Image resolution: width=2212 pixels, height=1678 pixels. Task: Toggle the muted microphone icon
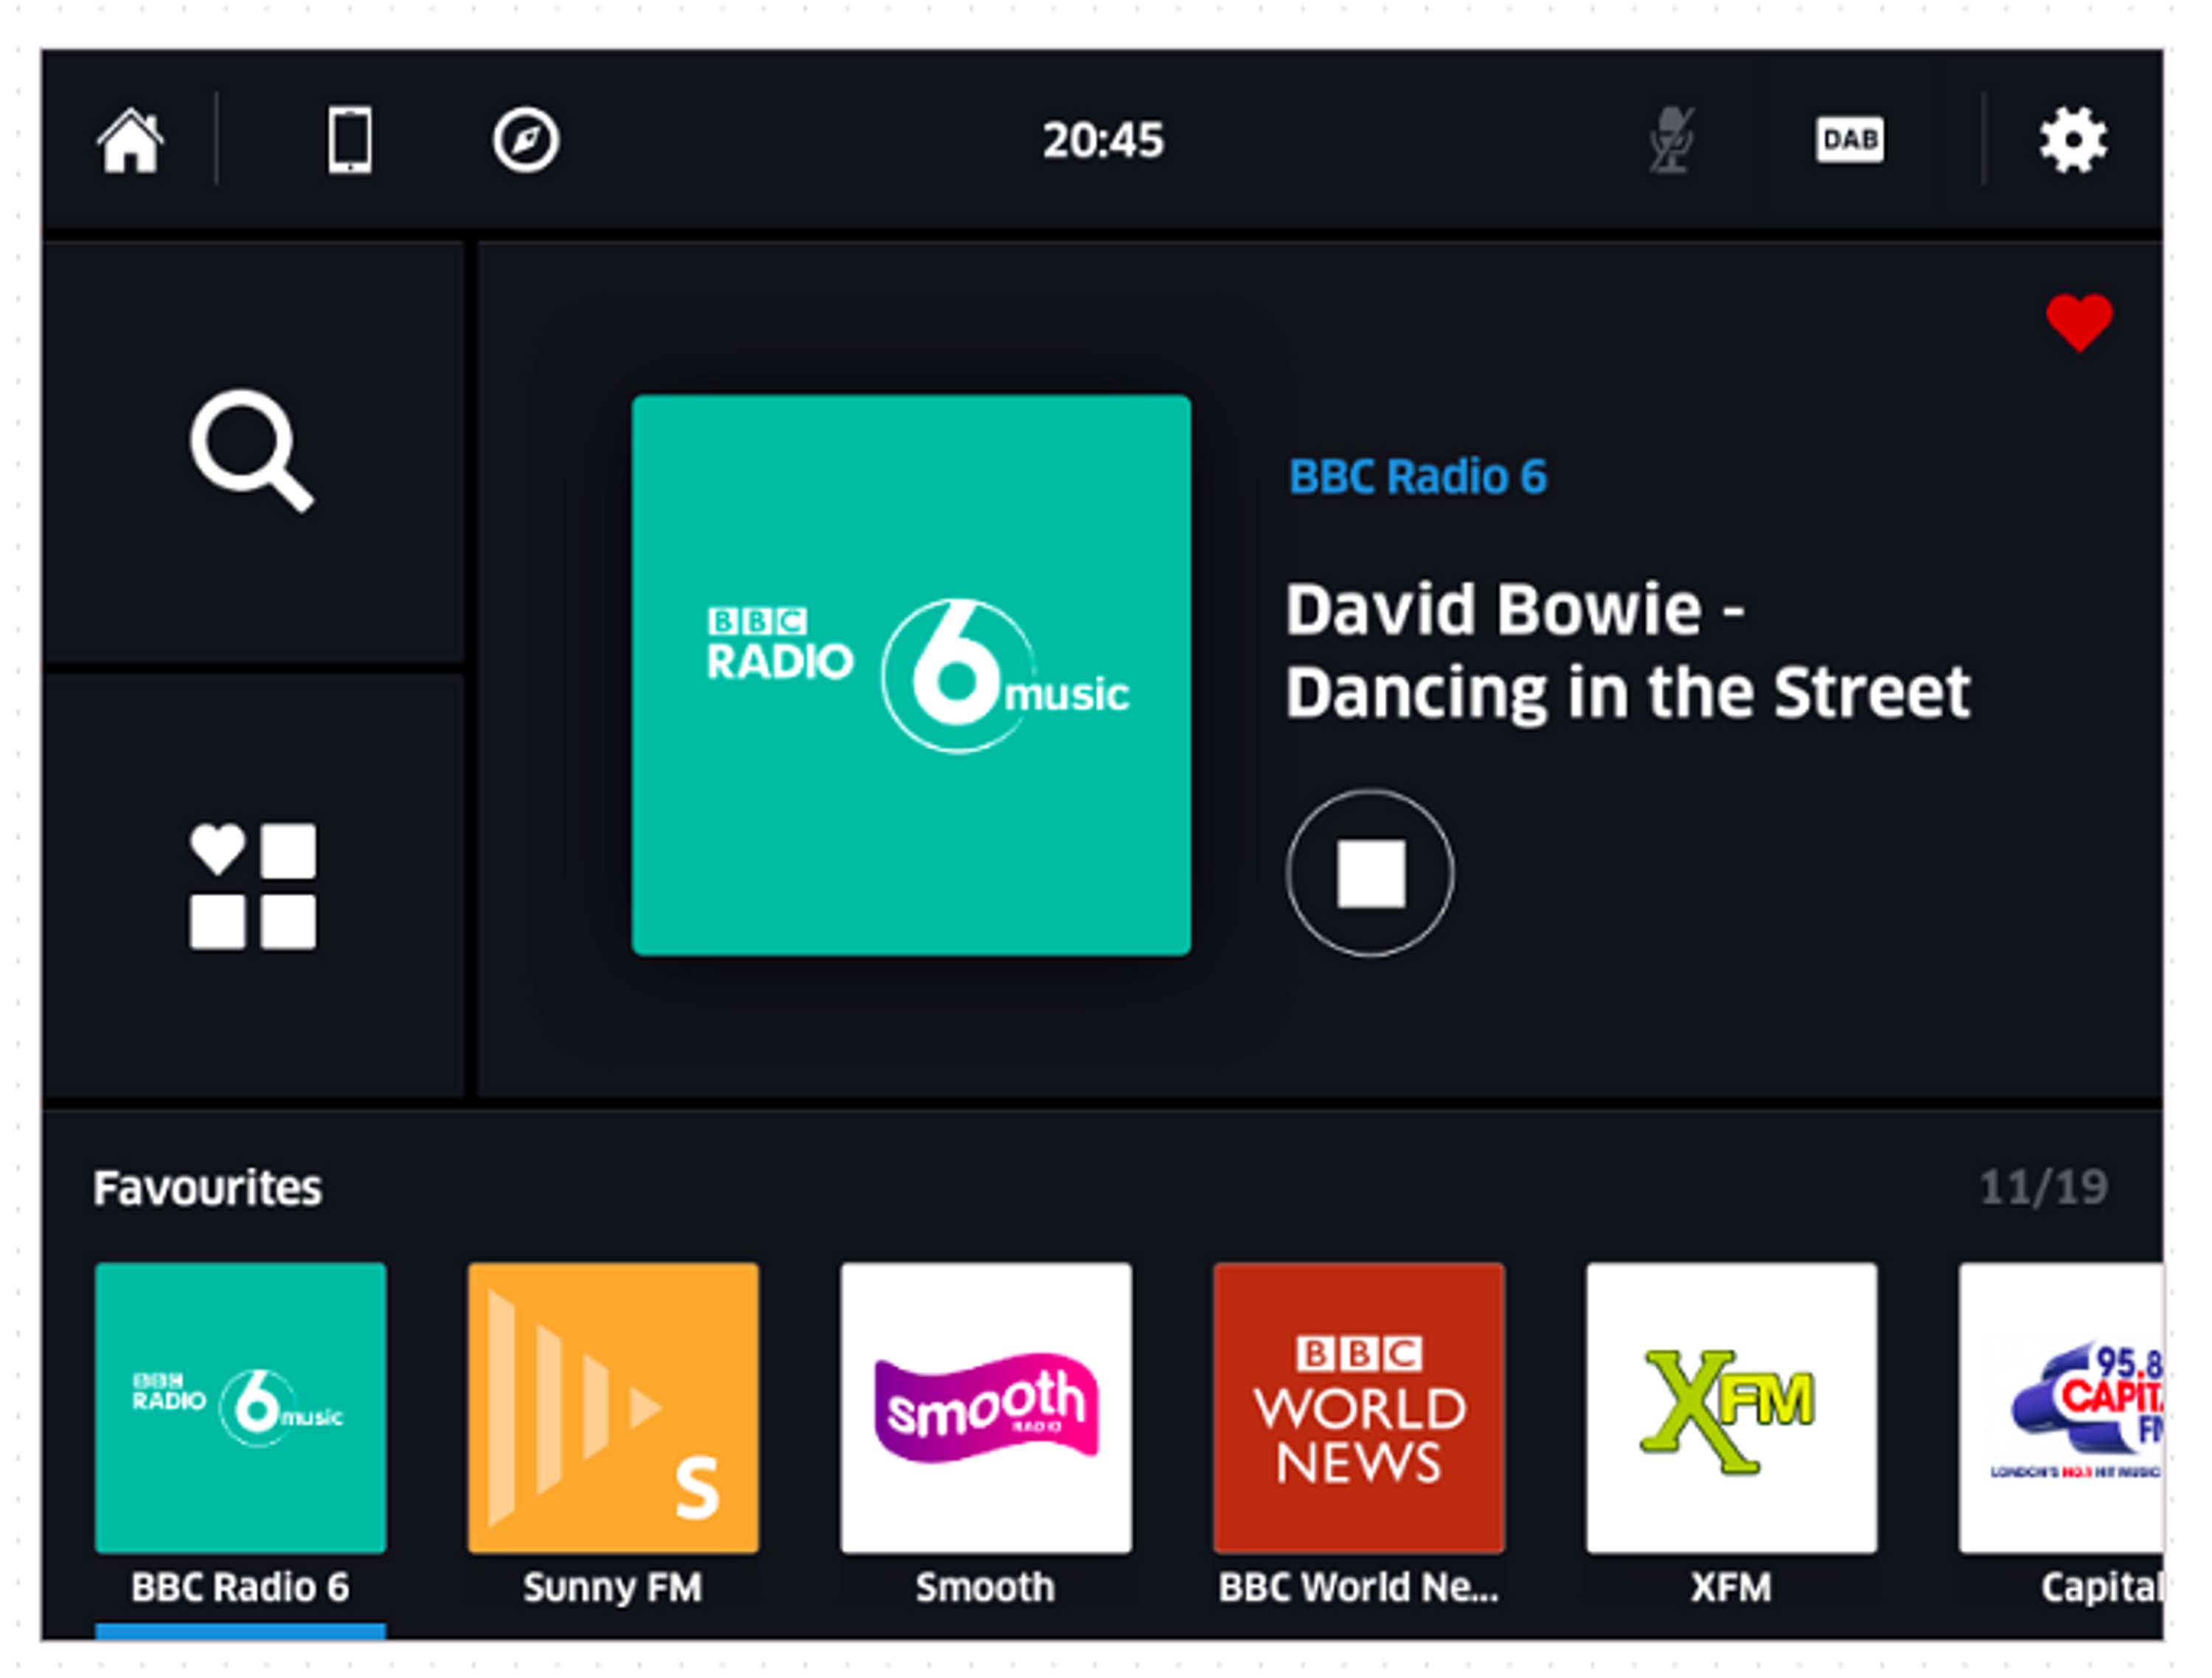pos(1671,140)
